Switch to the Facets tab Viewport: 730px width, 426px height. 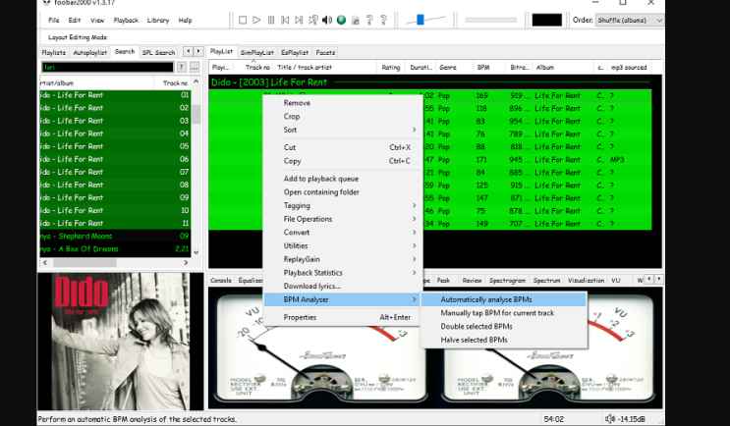(325, 53)
